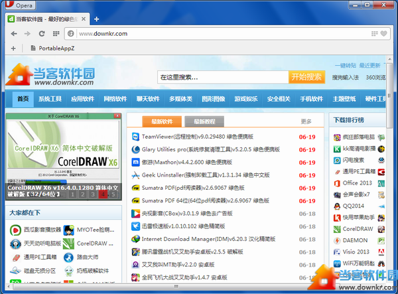This screenshot has height=294, width=398.
Task: Open the 手机软件 navigation menu
Action: [x=312, y=99]
